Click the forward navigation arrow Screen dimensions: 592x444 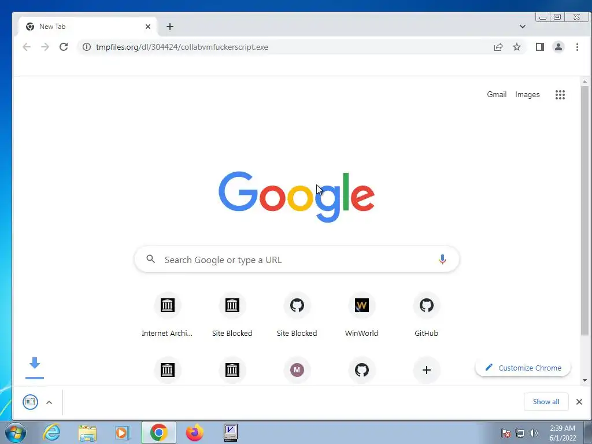tap(45, 47)
